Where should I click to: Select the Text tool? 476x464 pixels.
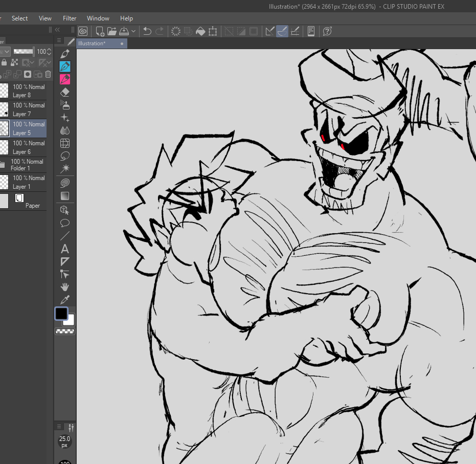point(65,249)
